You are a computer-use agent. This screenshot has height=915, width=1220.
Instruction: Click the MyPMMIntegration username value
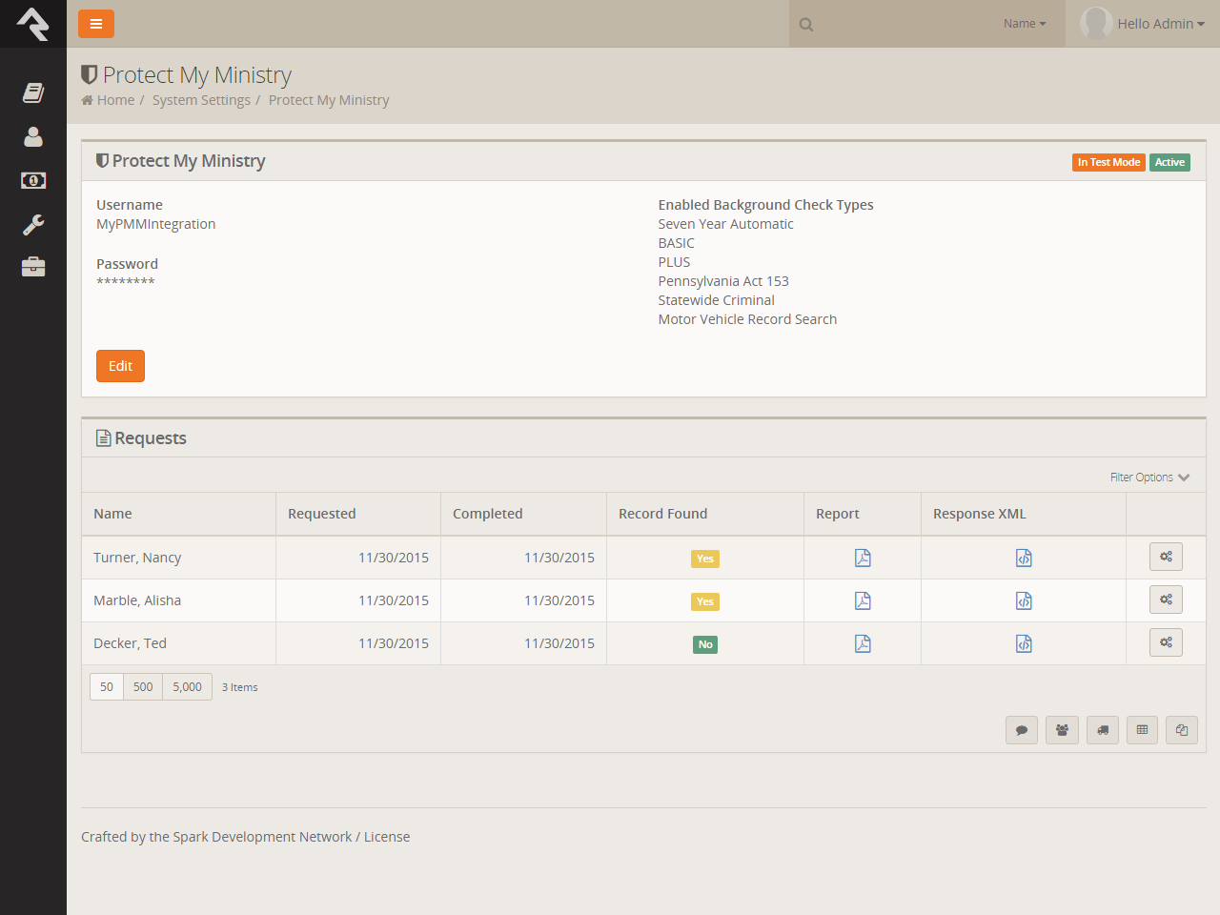[x=156, y=224]
